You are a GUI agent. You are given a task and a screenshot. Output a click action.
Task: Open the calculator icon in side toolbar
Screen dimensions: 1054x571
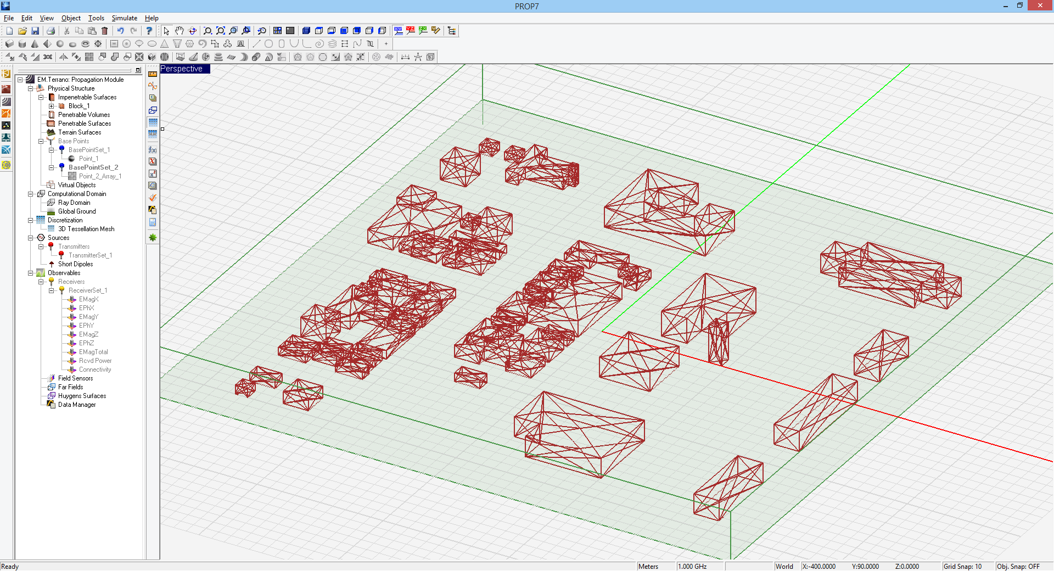[153, 222]
